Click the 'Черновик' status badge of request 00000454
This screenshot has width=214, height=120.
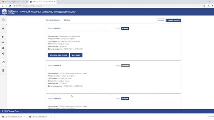coord(125,66)
